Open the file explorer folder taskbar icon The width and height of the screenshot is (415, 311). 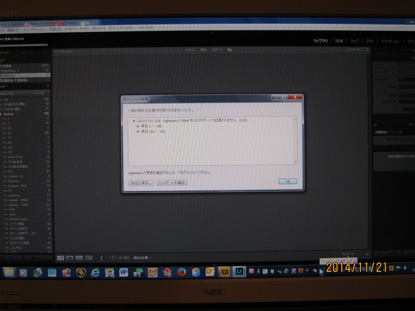tap(9, 273)
